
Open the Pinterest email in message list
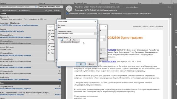point(30,30)
